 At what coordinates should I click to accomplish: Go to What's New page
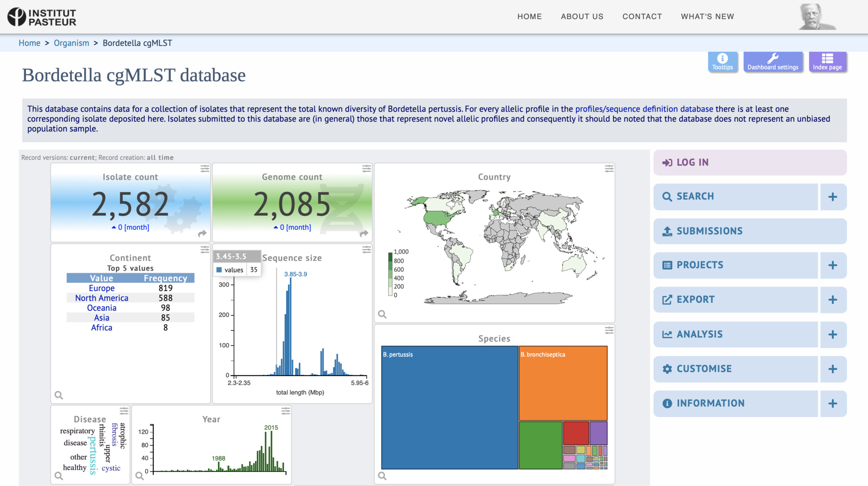click(707, 17)
